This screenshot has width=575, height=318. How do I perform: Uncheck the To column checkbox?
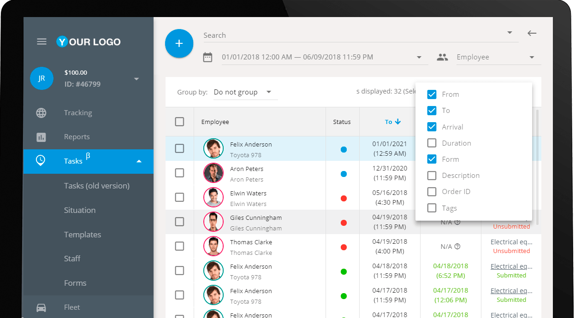tap(432, 111)
